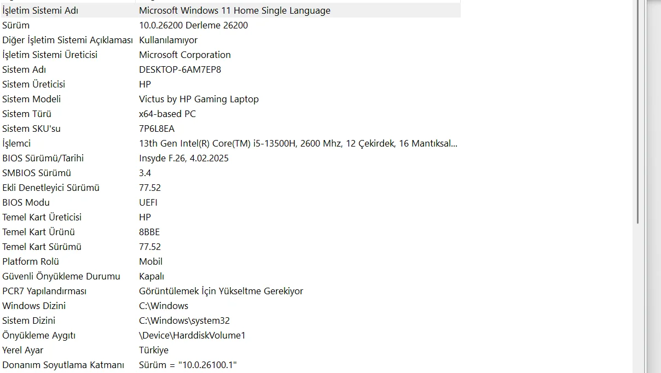Click the Sistem Adı entry DESKTOP-6AM7EP8
Image resolution: width=661 pixels, height=373 pixels.
179,69
